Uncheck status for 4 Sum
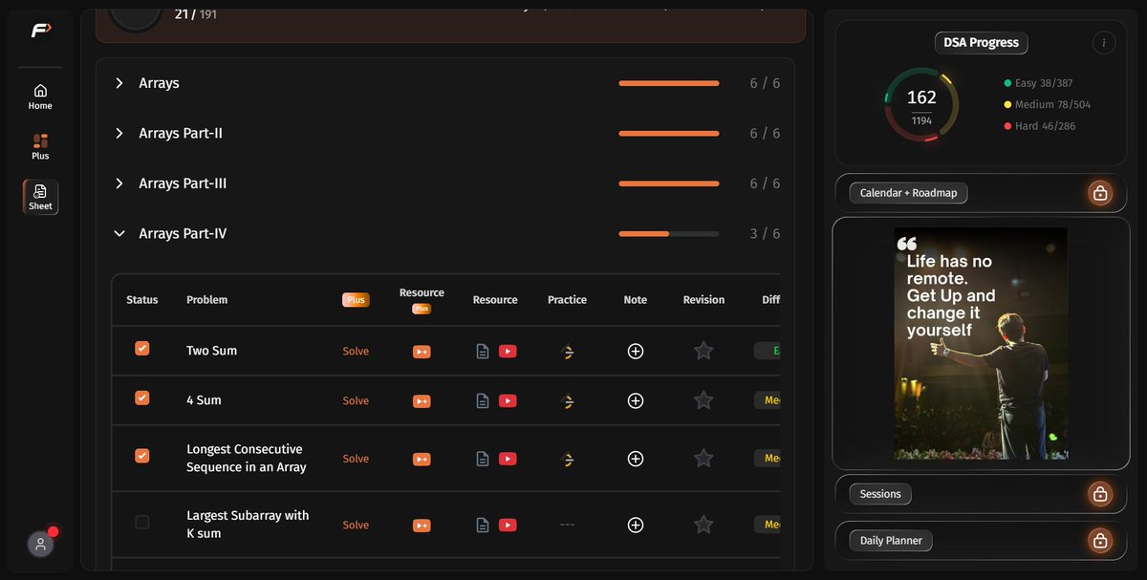Viewport: 1147px width, 580px height. 142,397
